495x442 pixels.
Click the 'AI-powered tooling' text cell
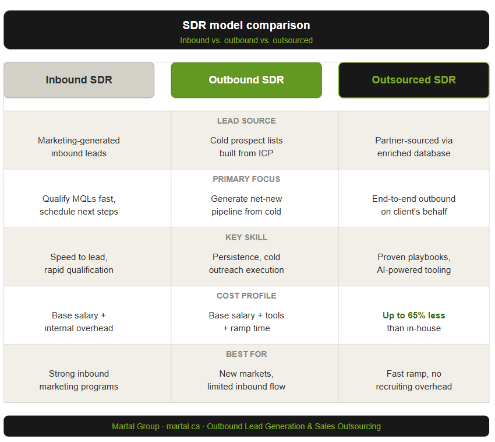[413, 270]
